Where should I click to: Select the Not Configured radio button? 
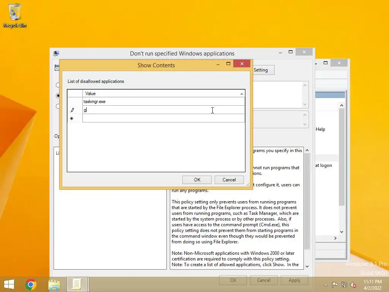58,85
